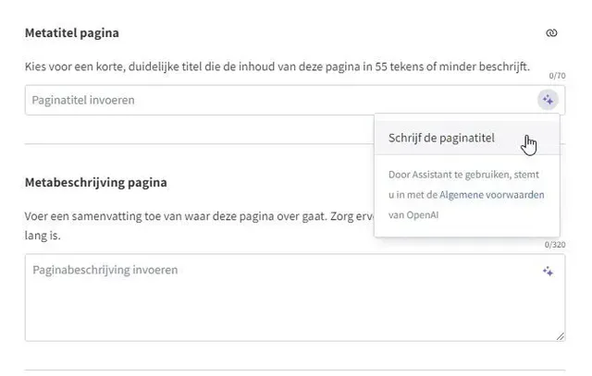Click the "Metatitel pagina" heading
The image size is (592, 376).
(71, 33)
